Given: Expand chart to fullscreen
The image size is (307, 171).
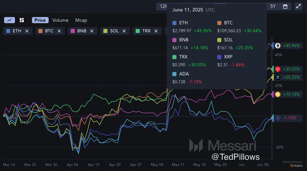Looking at the screenshot, I should [x=298, y=6].
